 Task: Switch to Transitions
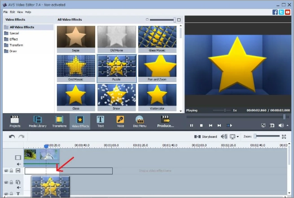coord(59,122)
